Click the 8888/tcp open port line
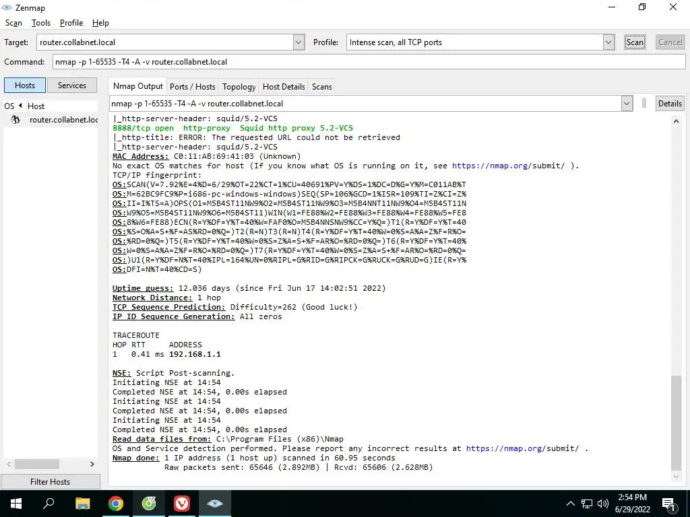The image size is (690, 517). pos(232,128)
